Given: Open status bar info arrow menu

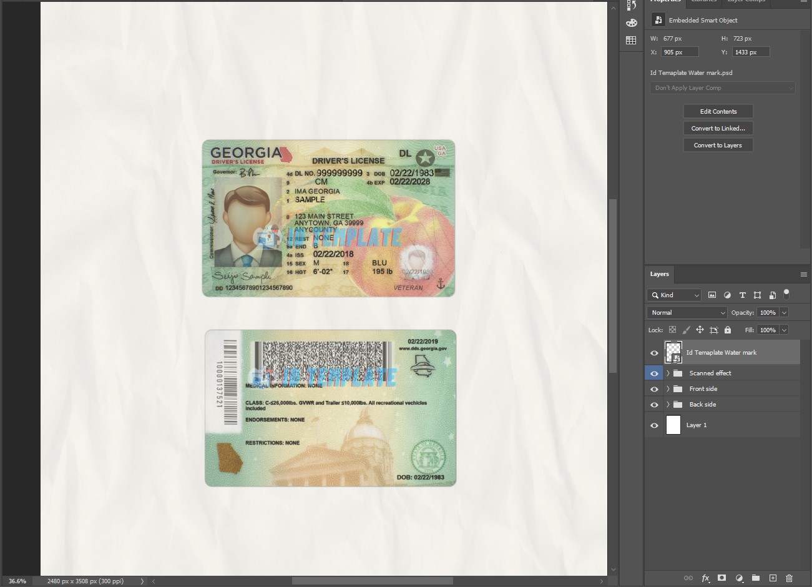Looking at the screenshot, I should point(142,581).
